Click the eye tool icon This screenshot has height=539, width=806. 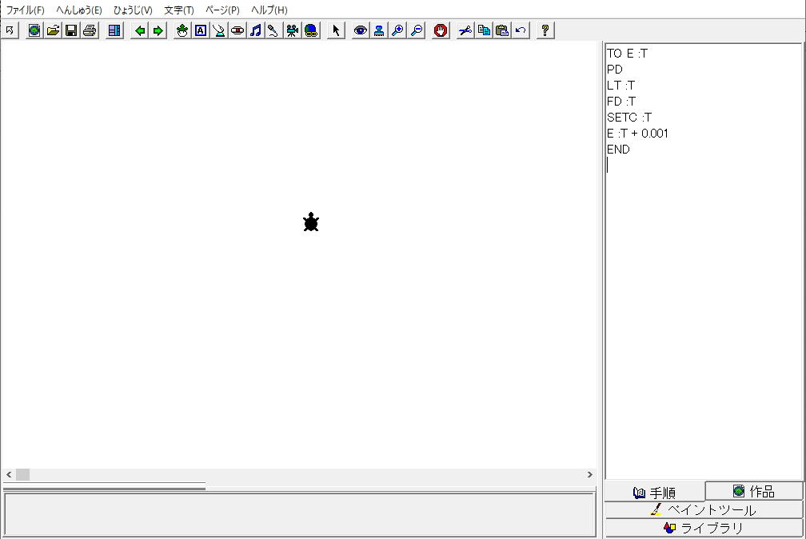point(361,30)
